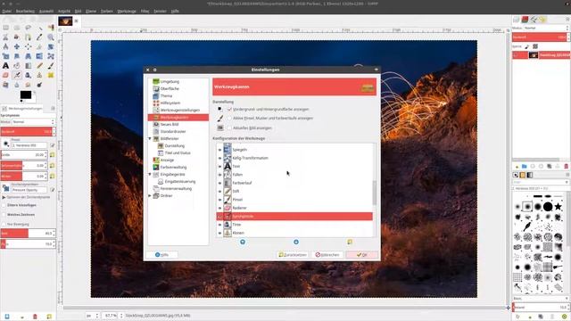Open the Bearbeiten menu
Viewport: 571px width, 321px height.
(x=25, y=12)
